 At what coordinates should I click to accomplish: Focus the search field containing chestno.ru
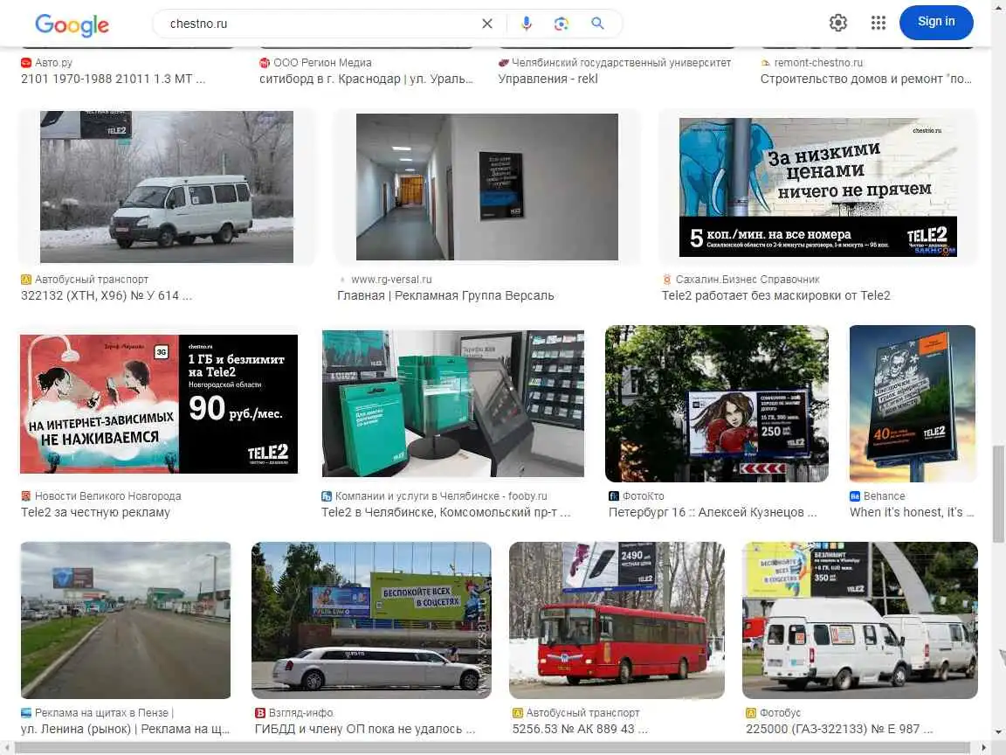pyautogui.click(x=320, y=24)
